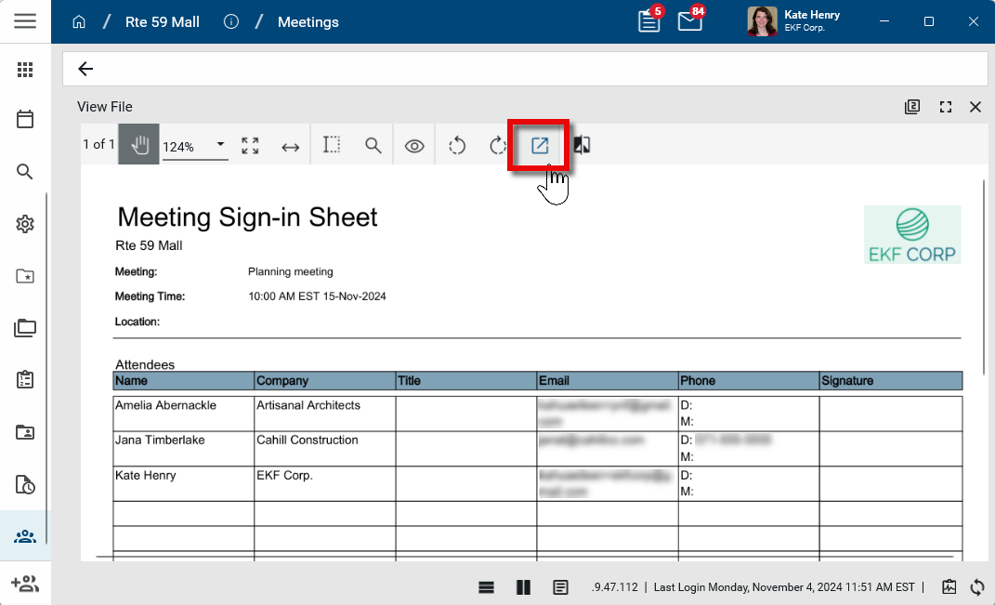
Task: Rotate the document counterclockwise
Action: [x=456, y=146]
